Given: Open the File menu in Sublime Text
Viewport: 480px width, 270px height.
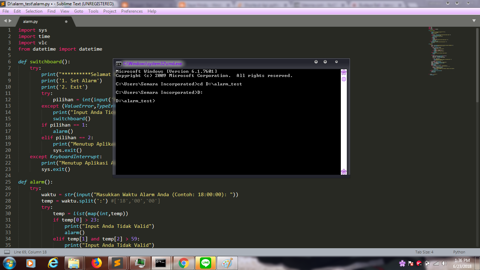Looking at the screenshot, I should click(6, 11).
